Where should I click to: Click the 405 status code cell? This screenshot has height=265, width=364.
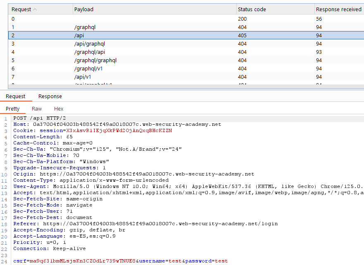tap(243, 35)
